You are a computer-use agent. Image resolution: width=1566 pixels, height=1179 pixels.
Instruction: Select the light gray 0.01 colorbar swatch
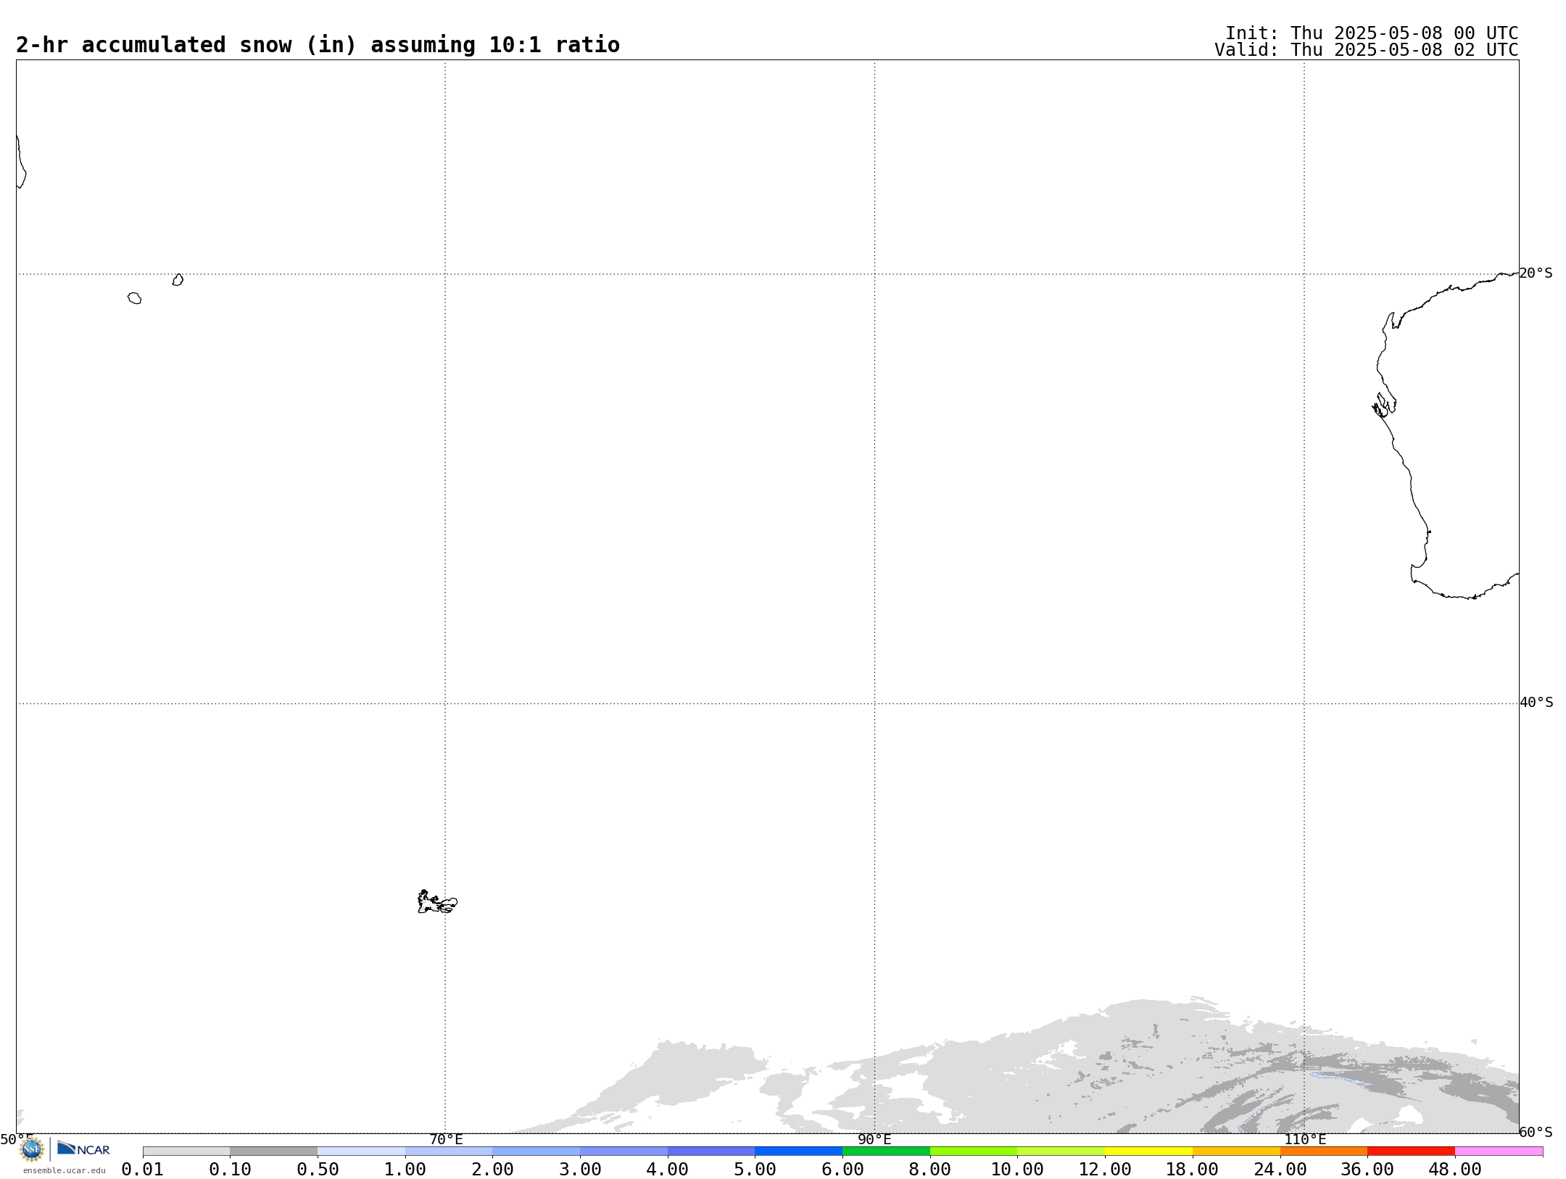186,1151
